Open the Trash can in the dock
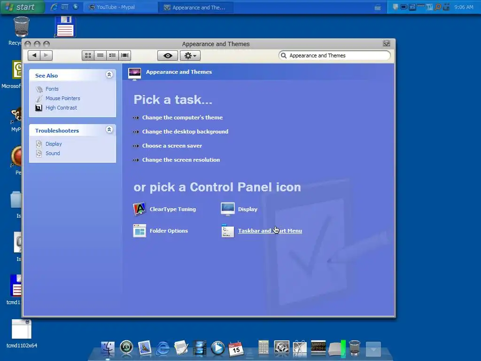The height and width of the screenshot is (361, 481). pyautogui.click(x=355, y=348)
